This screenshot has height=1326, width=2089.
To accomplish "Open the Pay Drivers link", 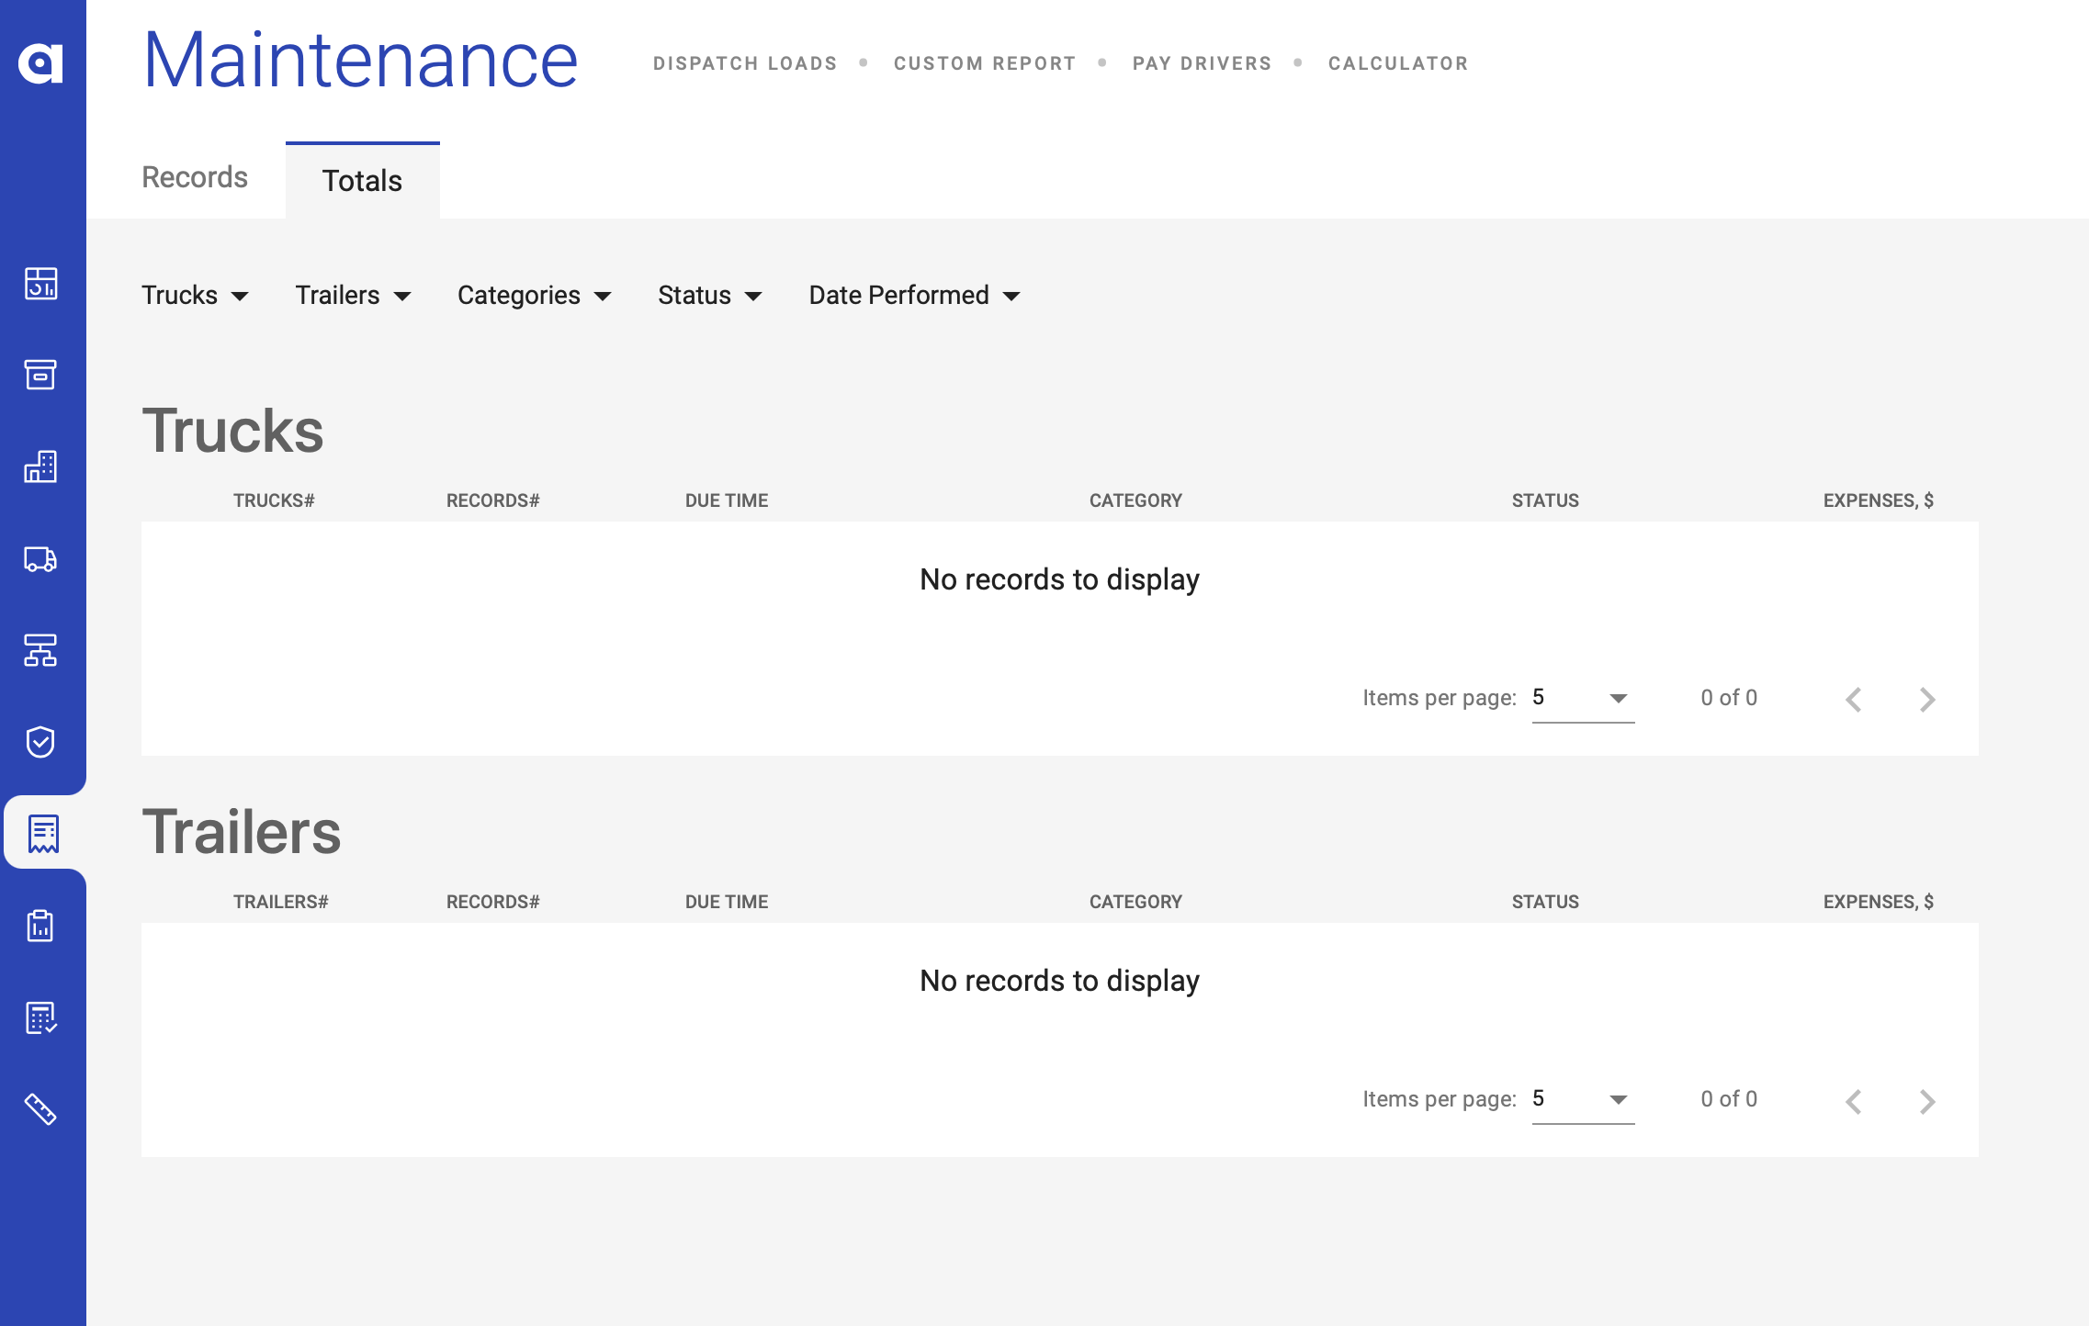I will click(1202, 63).
